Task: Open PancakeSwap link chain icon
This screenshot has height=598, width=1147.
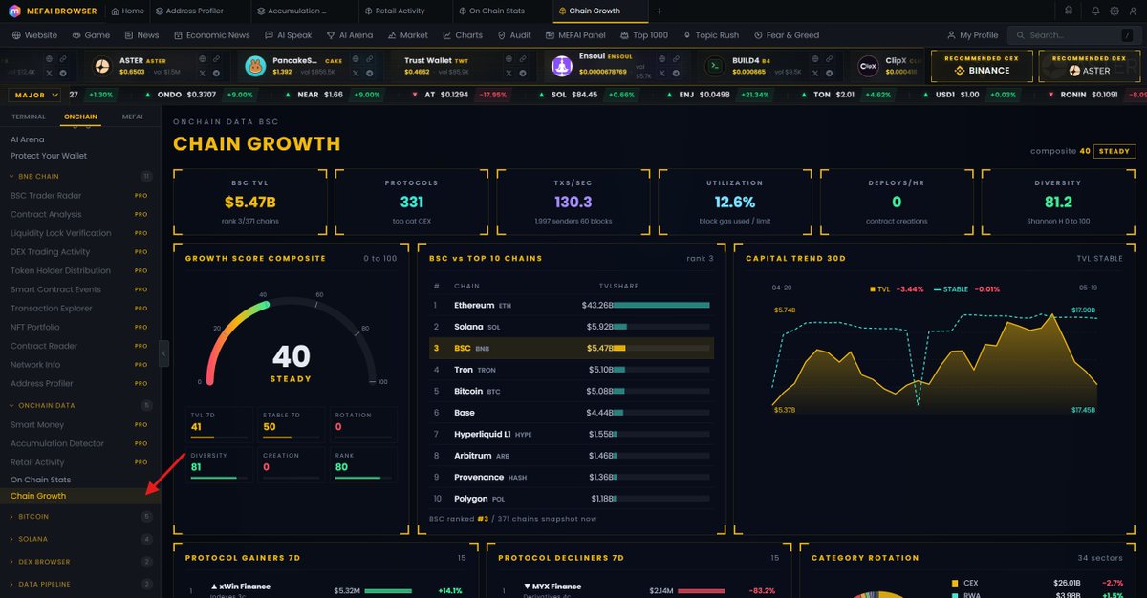Action: 369,59
